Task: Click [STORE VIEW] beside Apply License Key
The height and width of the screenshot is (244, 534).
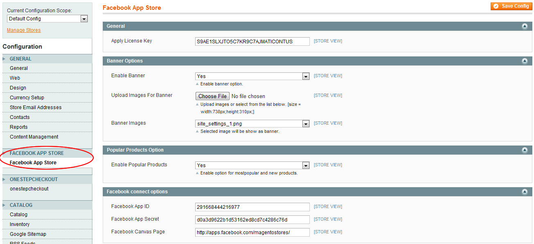Action: tap(328, 41)
